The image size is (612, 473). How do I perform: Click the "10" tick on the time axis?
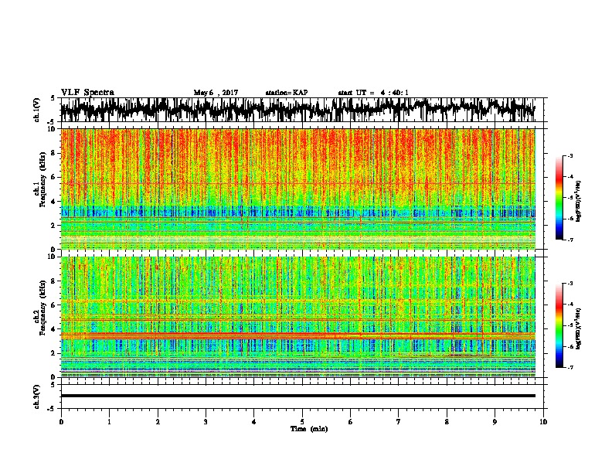tap(543, 422)
